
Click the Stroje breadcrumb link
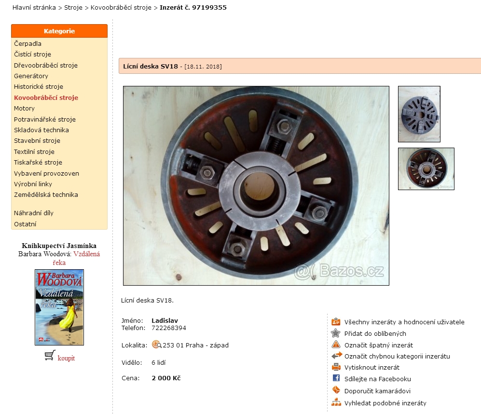[x=73, y=7]
